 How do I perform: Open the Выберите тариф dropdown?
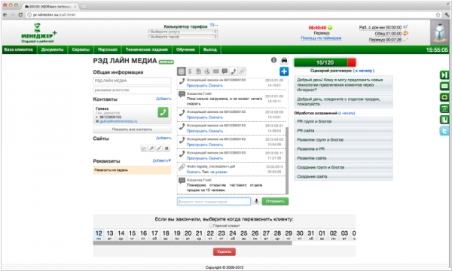(x=183, y=37)
